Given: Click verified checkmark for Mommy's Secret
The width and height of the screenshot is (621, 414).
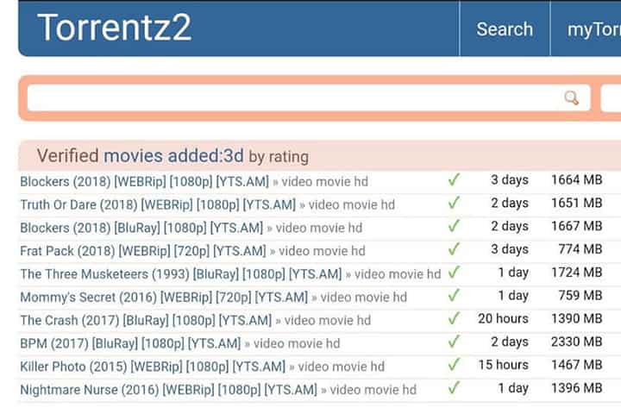Looking at the screenshot, I should coord(454,295).
